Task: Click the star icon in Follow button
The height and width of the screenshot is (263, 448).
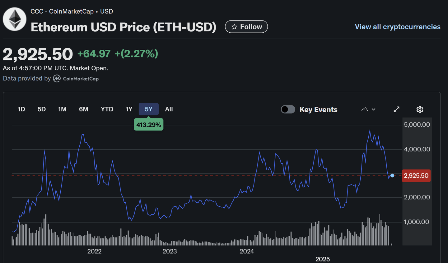Action: click(x=234, y=27)
